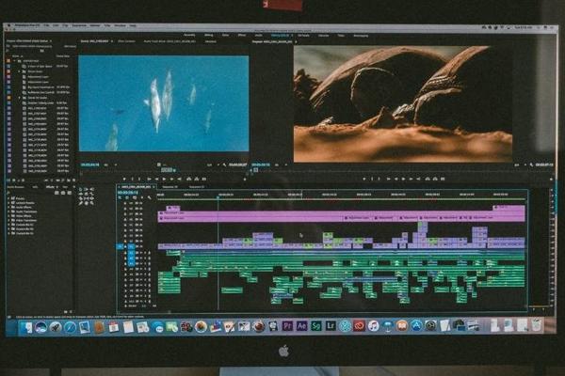
Task: Expand the Video Transitions folder
Action: pos(9,220)
